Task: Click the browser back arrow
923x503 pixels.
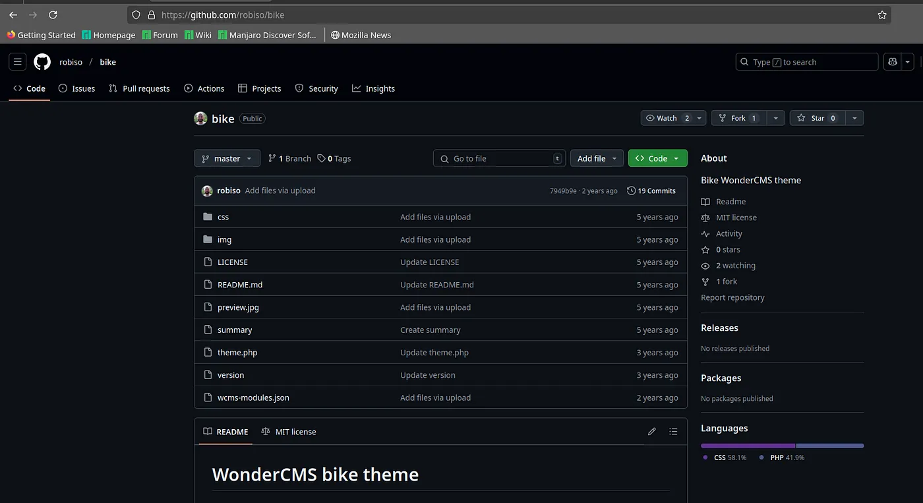Action: [13, 15]
